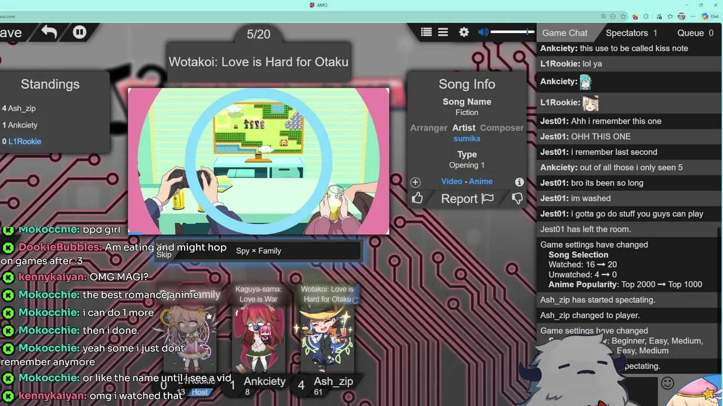Open the sumika artist link
723x406 pixels.
(x=467, y=139)
